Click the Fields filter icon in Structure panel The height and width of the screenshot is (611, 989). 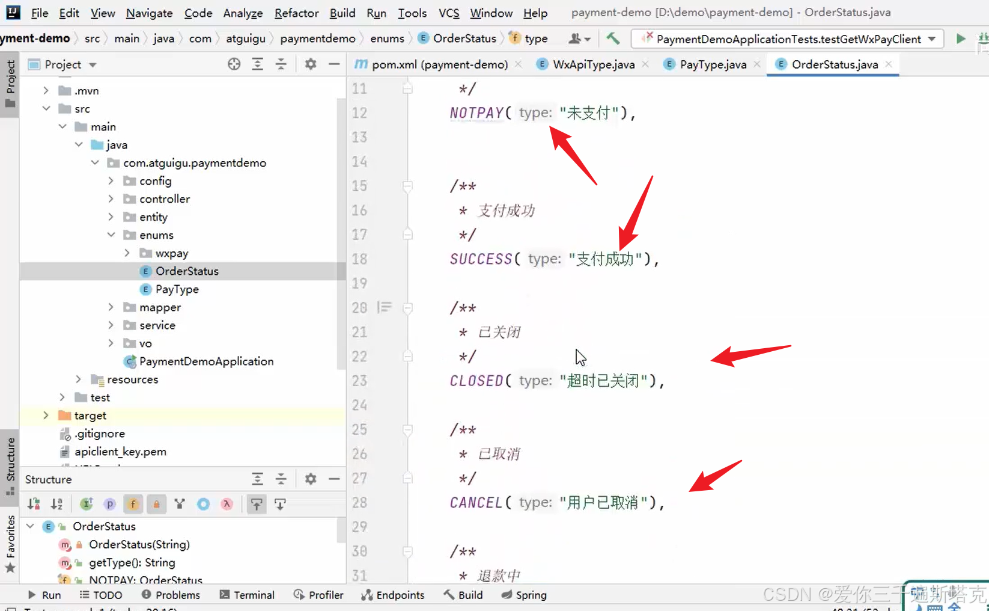[x=133, y=504]
